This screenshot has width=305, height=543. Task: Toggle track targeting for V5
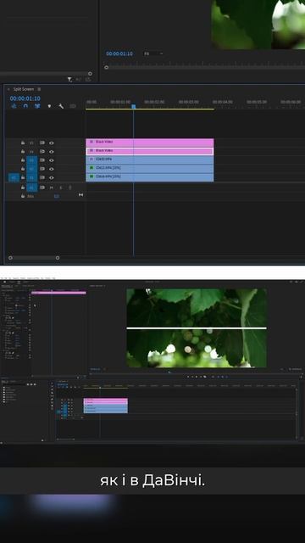[32, 143]
